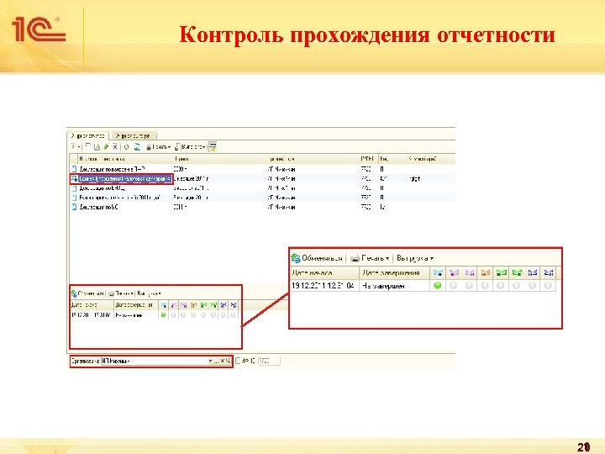
Task: Open Выгрузка dropdown in enlarged callout
Action: 415,258
